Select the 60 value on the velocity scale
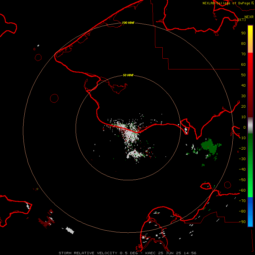The width and height of the screenshot is (255, 255). 243,64
